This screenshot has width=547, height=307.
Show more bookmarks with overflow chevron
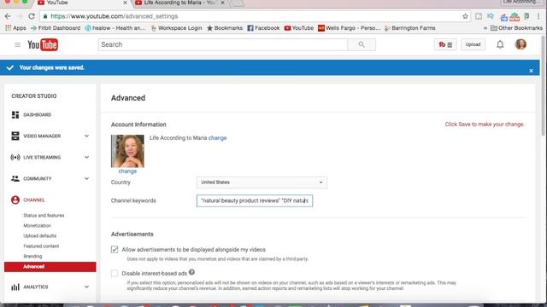[x=485, y=28]
